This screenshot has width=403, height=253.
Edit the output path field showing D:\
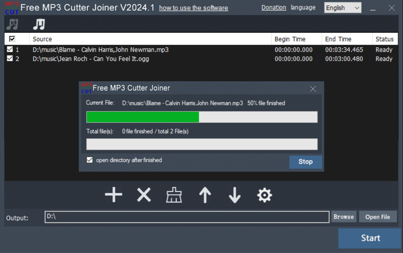coord(187,217)
